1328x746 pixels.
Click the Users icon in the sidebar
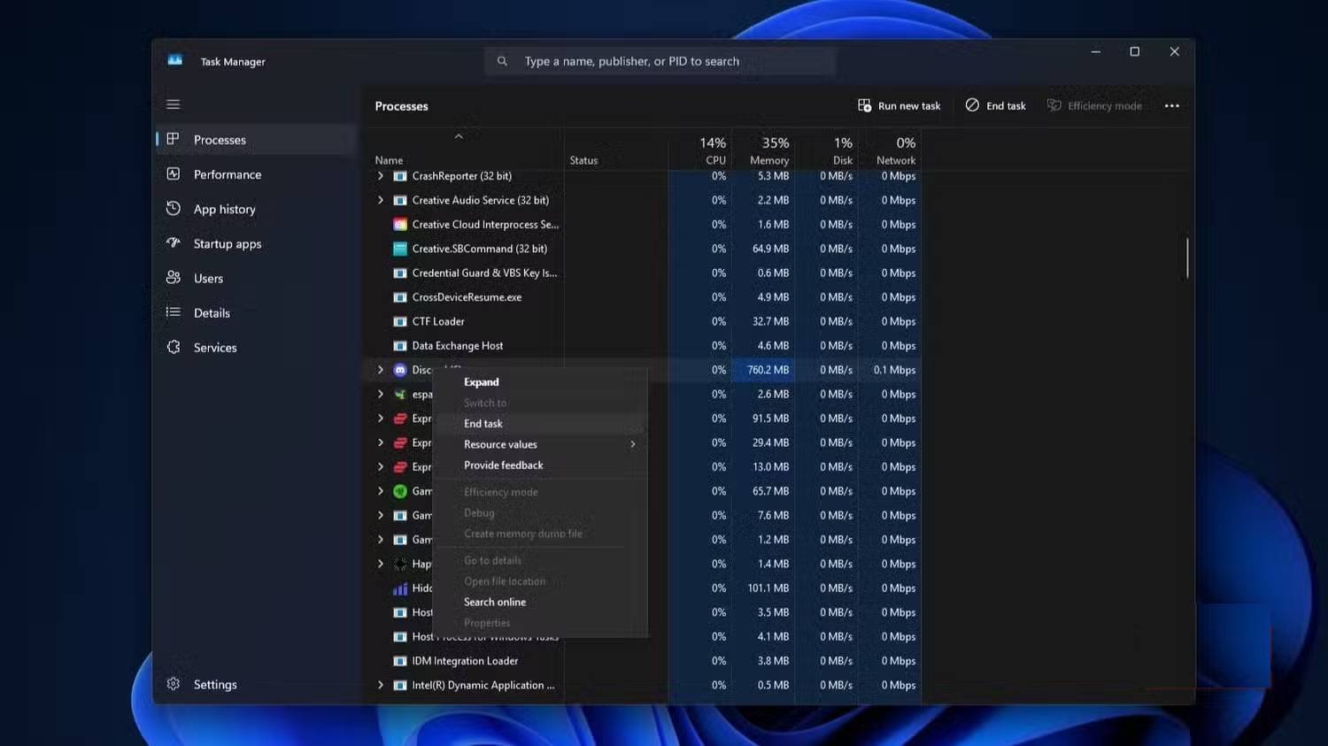(174, 278)
